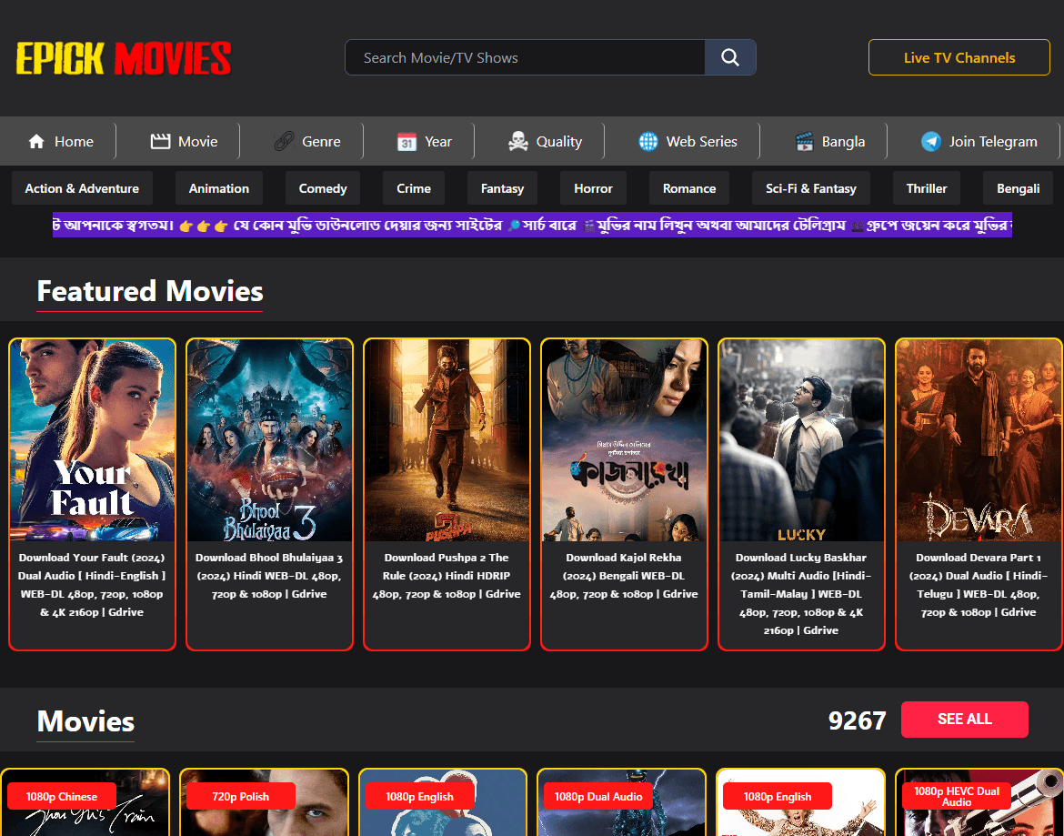The image size is (1064, 836).
Task: Select the Fantasy genre
Action: point(502,188)
